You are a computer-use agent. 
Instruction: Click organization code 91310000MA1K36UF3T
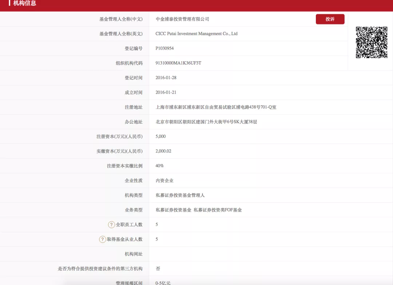click(x=178, y=63)
